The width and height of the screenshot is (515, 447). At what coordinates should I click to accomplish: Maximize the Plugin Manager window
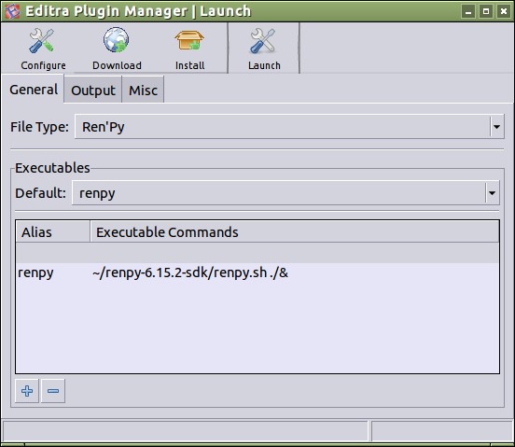point(486,11)
